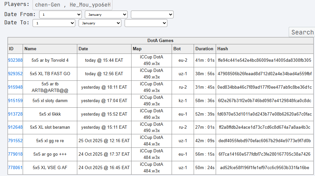Select the hash of game 932388
315x176 pixels.
(x=264, y=60)
